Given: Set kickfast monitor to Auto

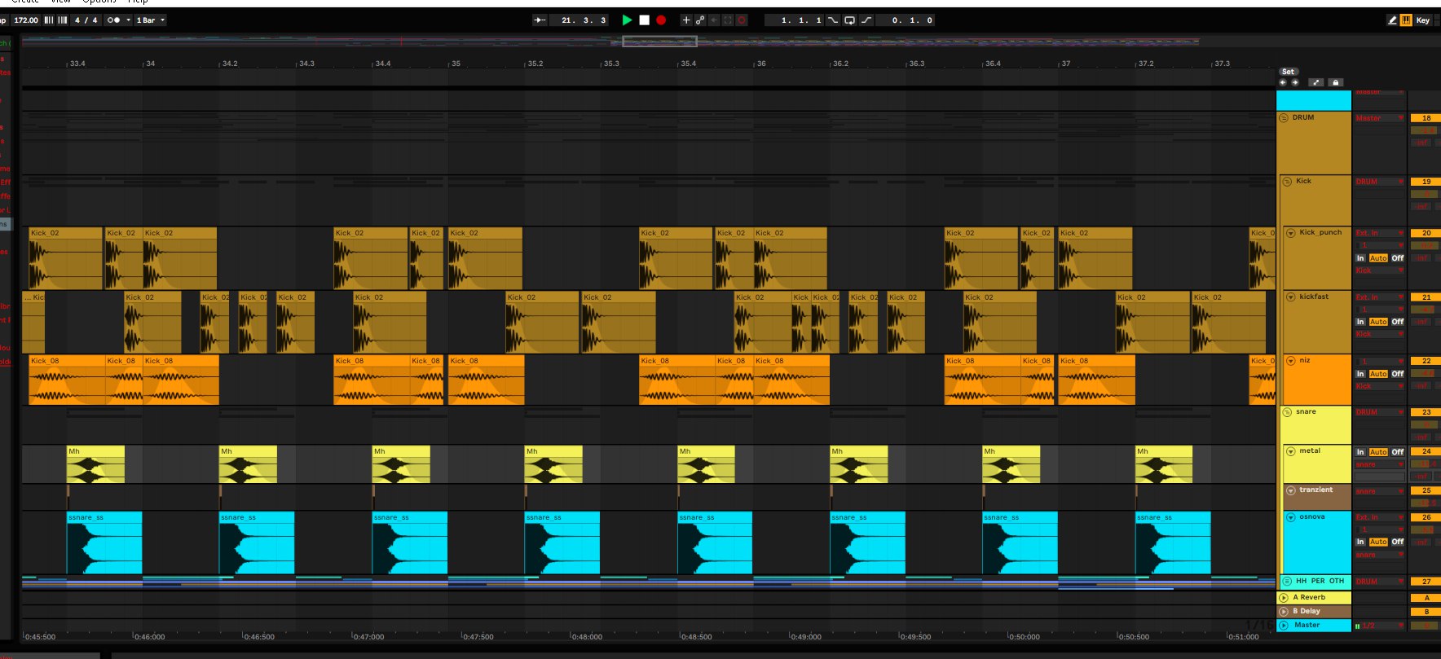Looking at the screenshot, I should (x=1378, y=322).
